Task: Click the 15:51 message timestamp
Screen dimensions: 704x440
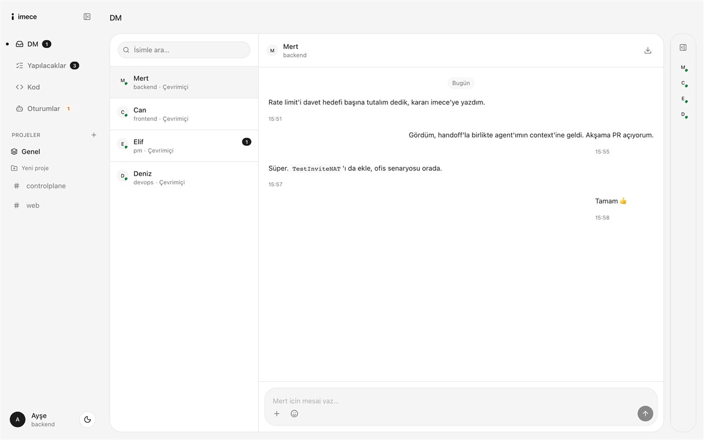Action: pos(275,119)
